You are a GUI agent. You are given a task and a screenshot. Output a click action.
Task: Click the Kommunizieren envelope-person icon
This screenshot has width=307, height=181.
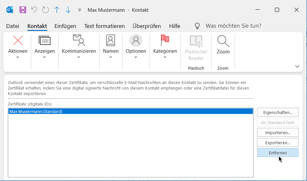tap(79, 40)
